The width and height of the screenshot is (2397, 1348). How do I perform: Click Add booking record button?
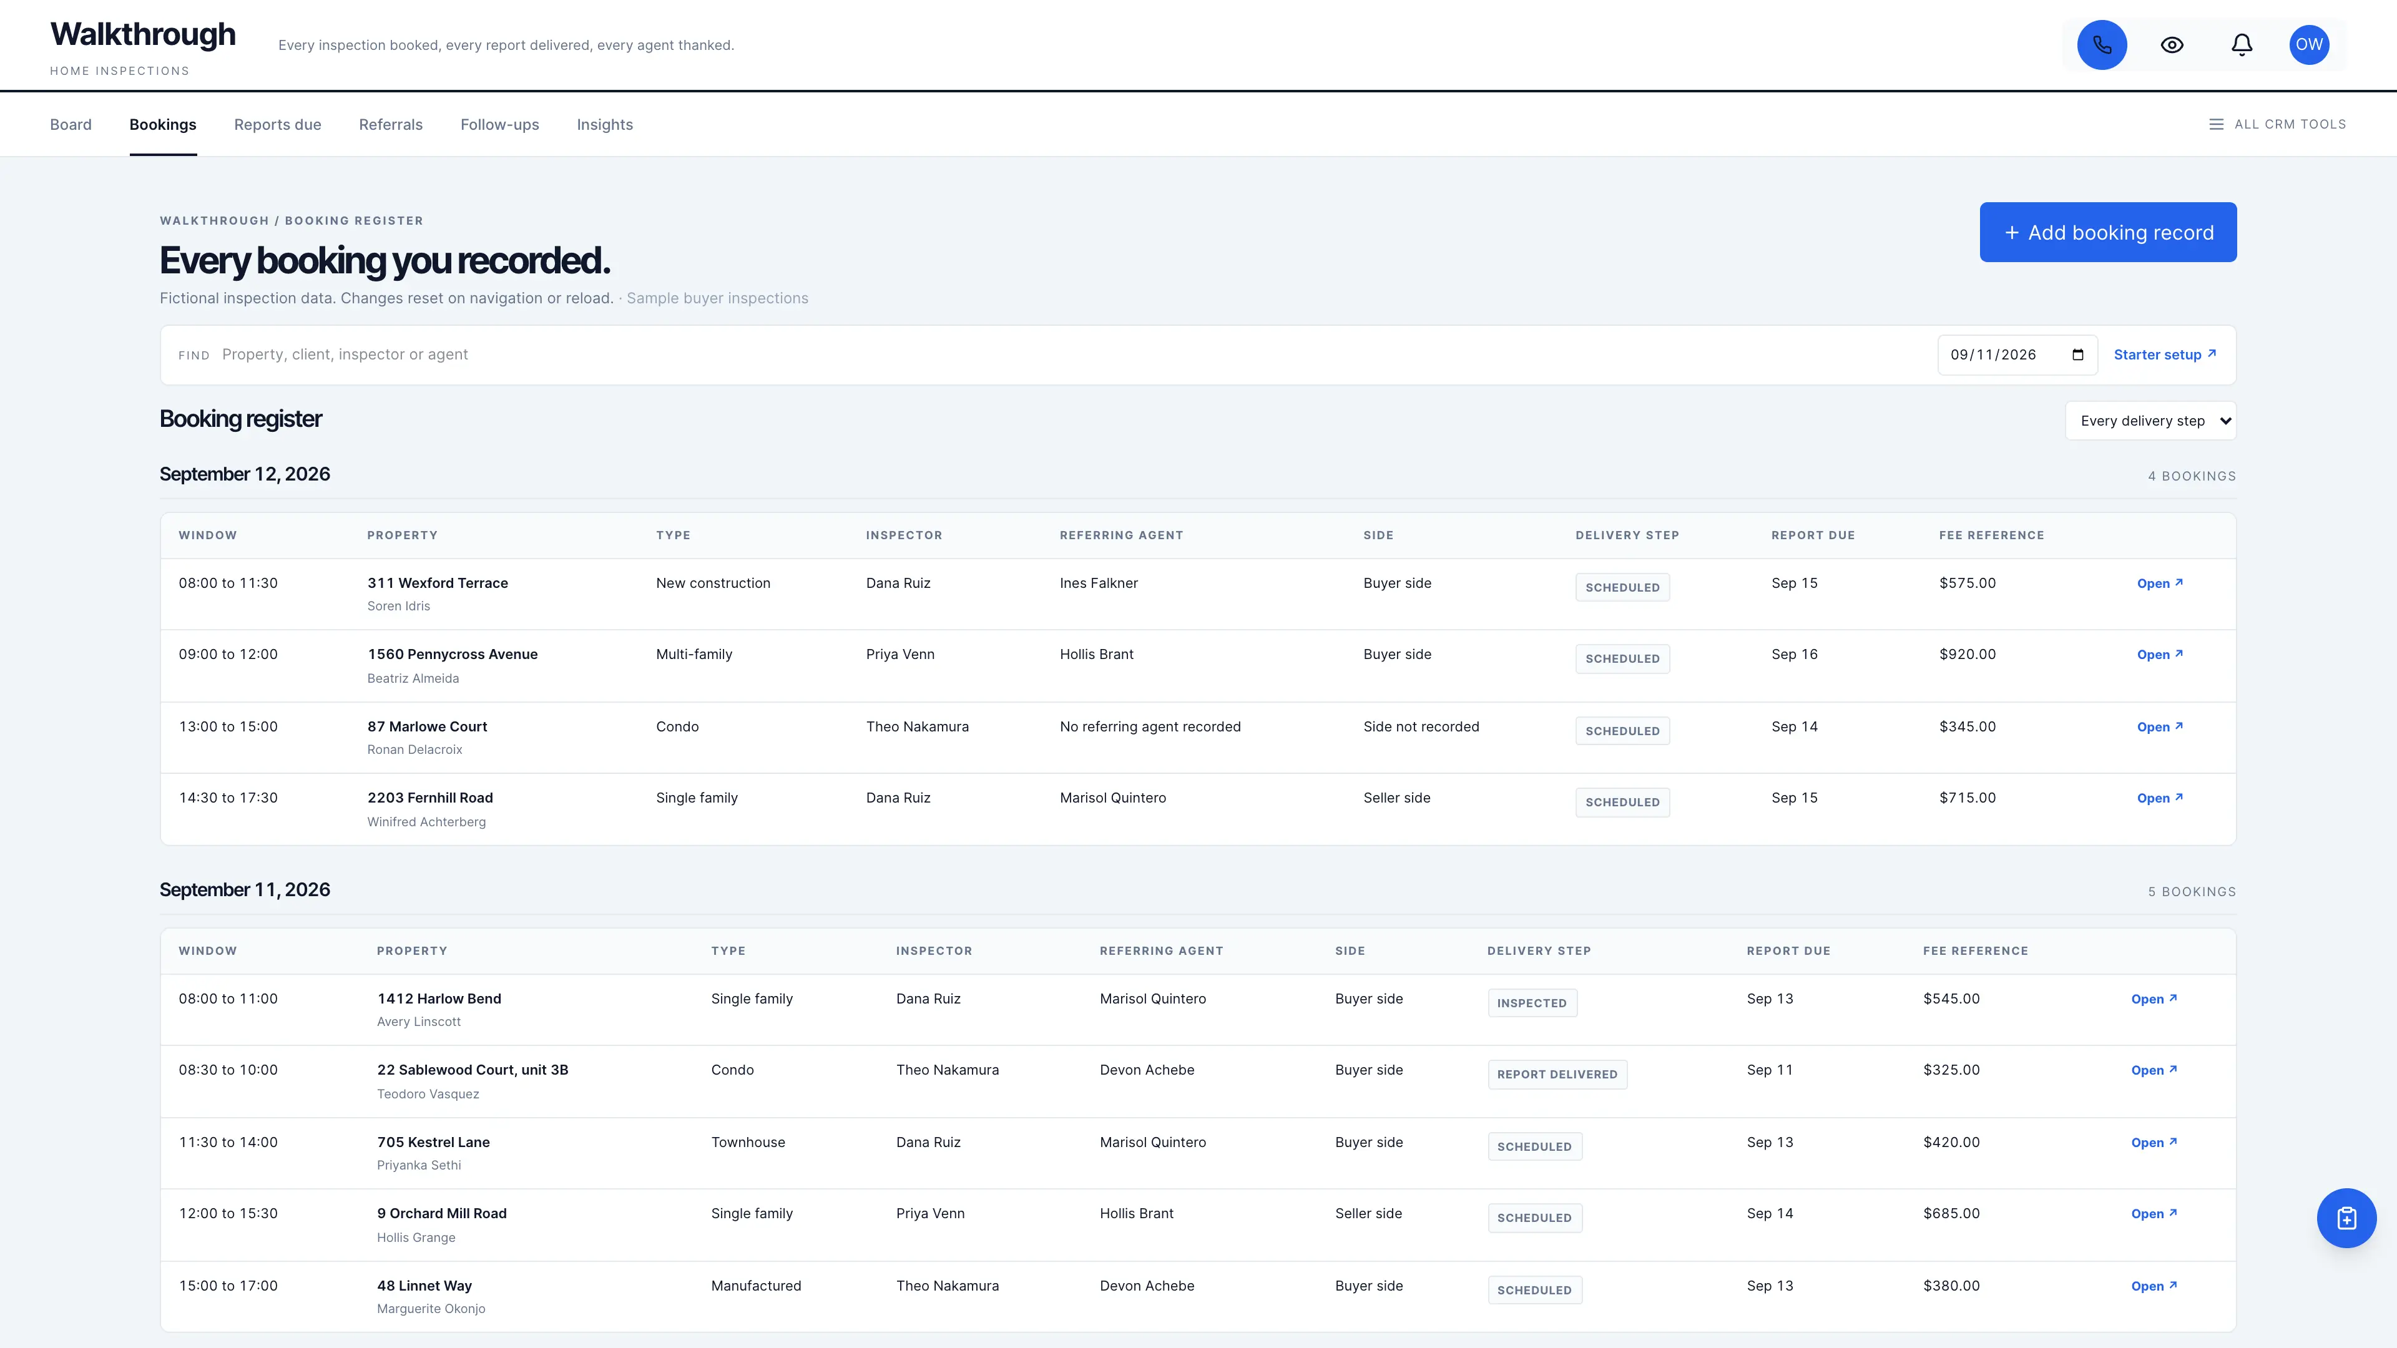coord(2107,233)
